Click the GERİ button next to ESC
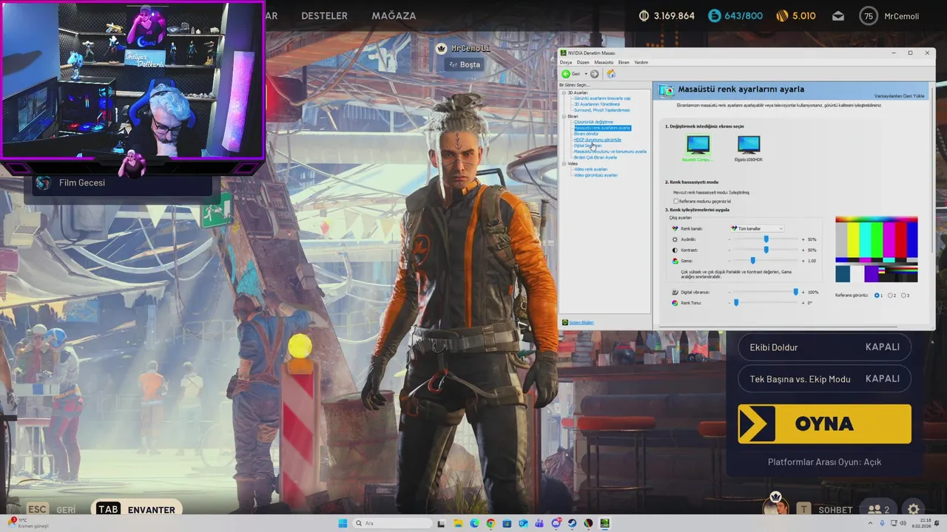This screenshot has height=532, width=947. click(x=66, y=510)
